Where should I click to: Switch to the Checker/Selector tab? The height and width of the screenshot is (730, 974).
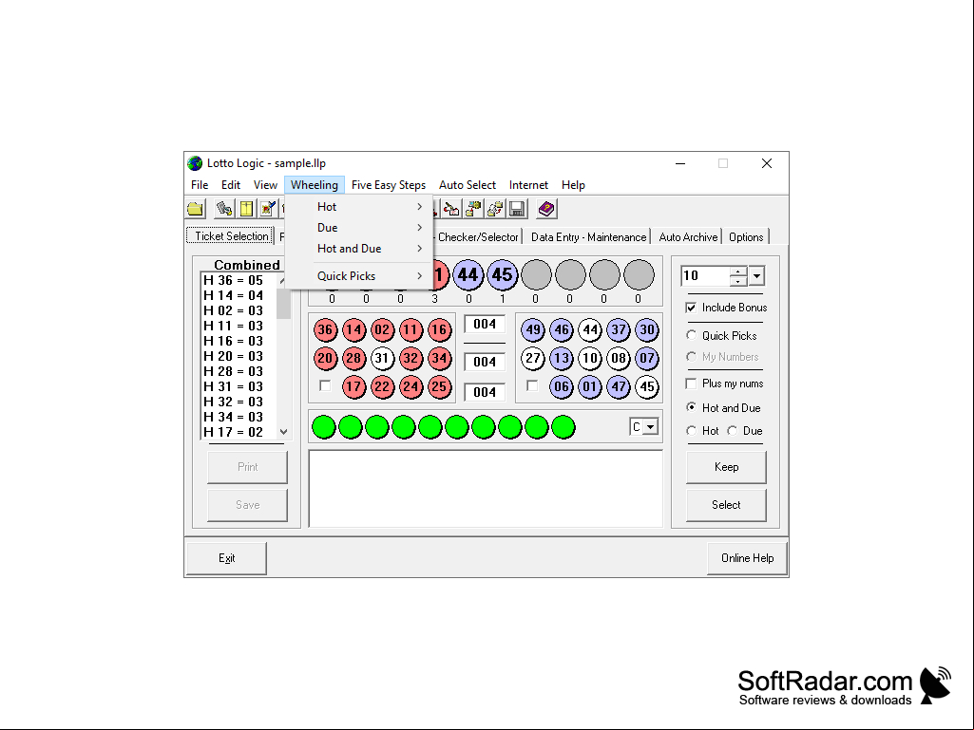click(x=478, y=237)
